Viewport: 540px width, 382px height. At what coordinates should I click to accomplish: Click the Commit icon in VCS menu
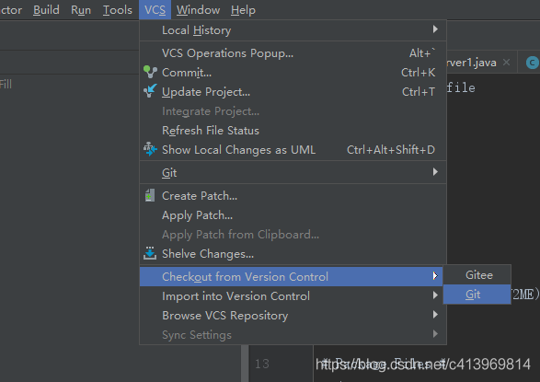150,72
